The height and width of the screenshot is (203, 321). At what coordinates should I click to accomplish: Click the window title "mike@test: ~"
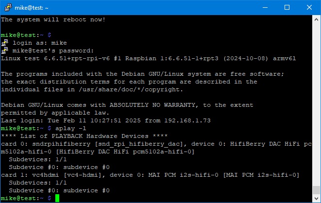(x=32, y=8)
